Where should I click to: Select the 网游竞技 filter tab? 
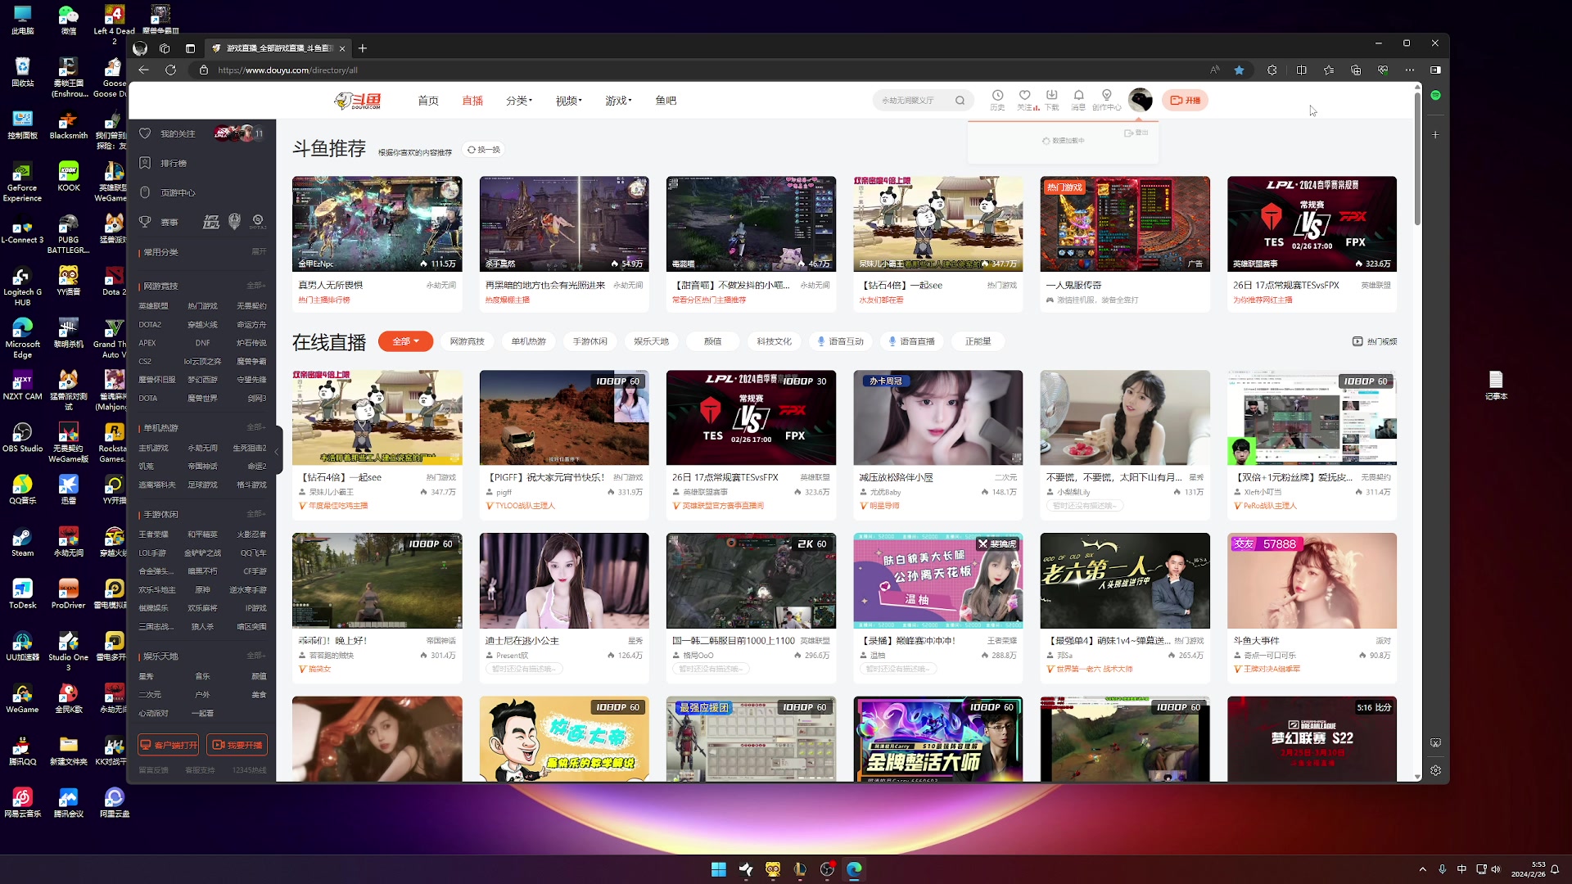pos(467,341)
